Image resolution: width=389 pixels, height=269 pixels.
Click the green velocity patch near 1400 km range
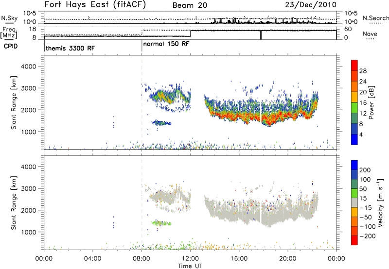[x=162, y=223]
